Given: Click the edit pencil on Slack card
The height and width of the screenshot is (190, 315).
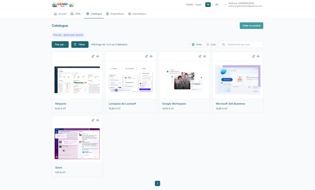Looking at the screenshot, I should 93,120.
